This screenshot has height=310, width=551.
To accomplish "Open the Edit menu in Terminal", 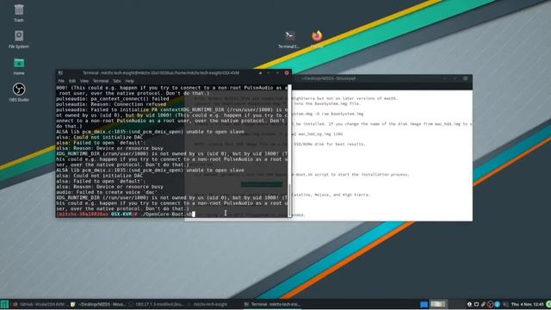I will [x=72, y=81].
